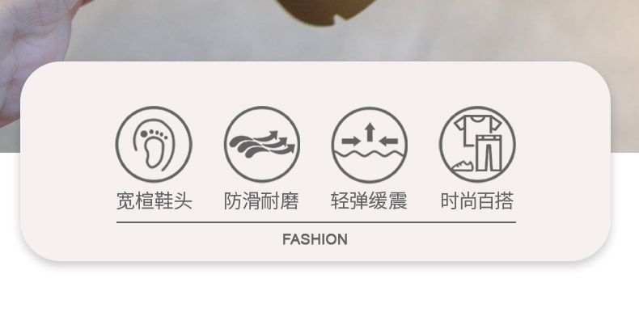Click the T-shirt inside the outfit icon
Screen dimensions: 639x325
click(476, 129)
